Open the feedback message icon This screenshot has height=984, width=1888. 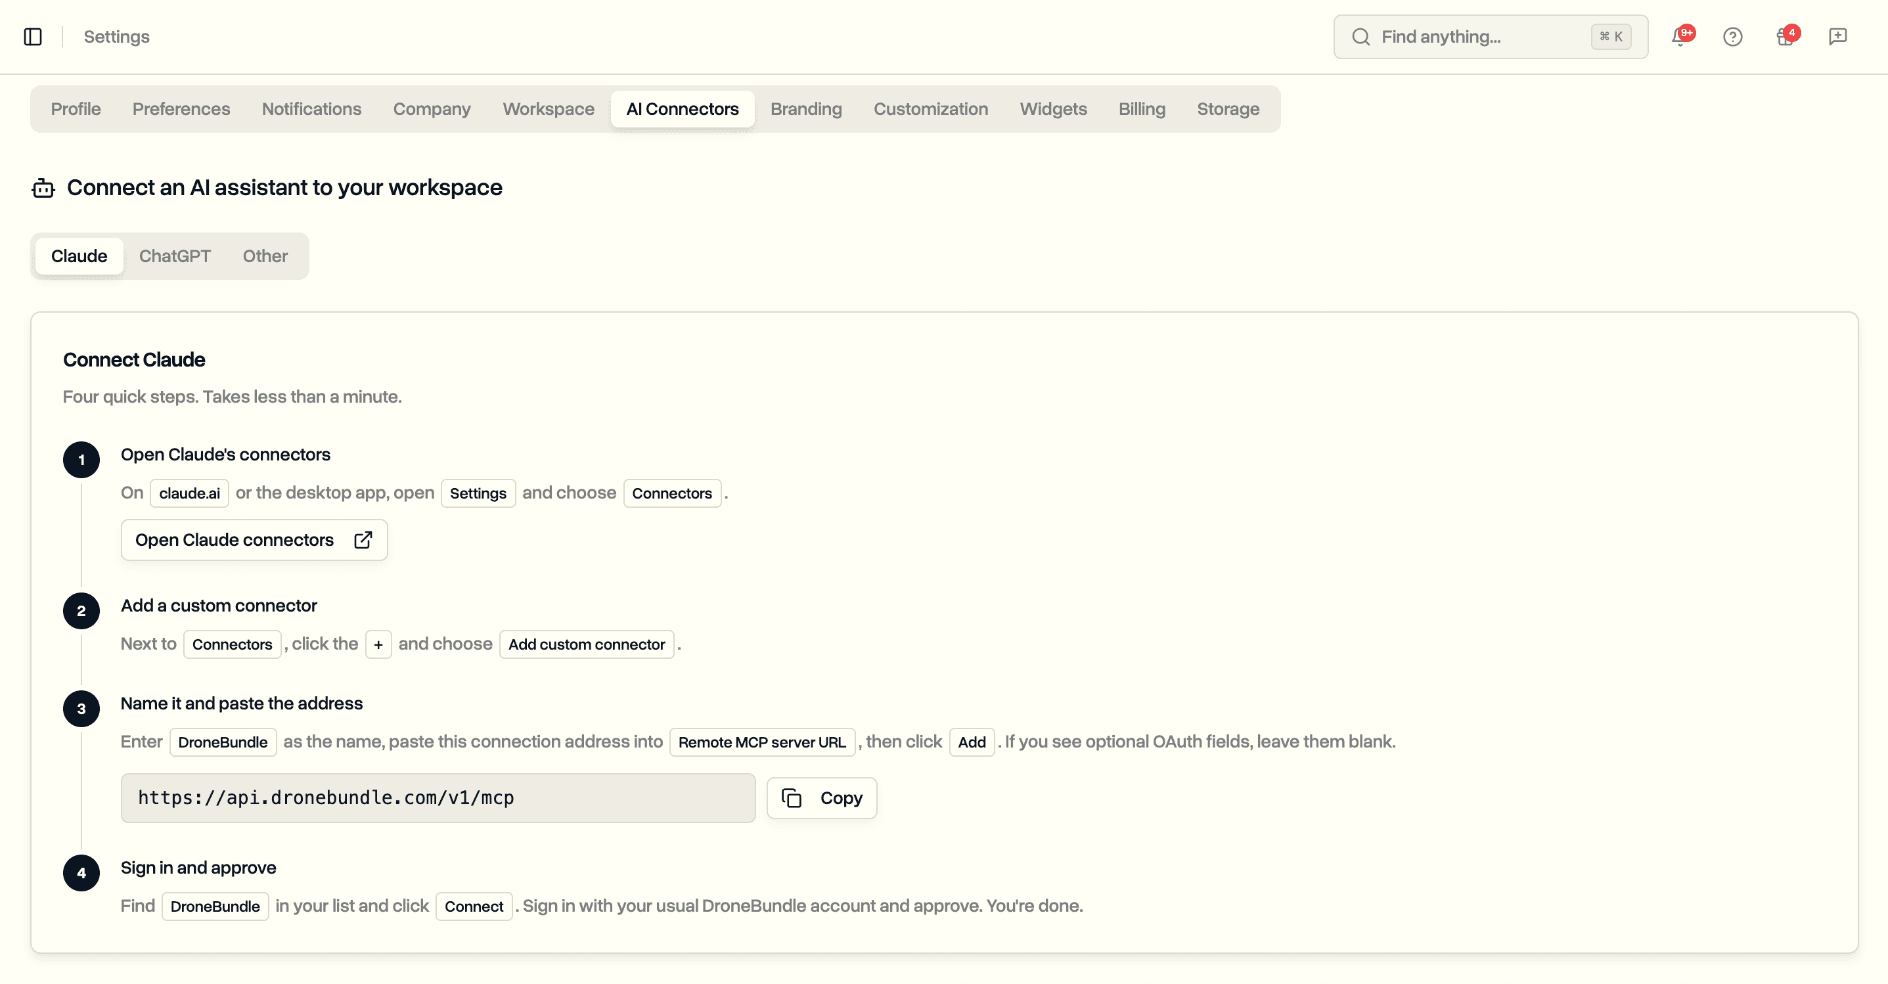(1838, 37)
